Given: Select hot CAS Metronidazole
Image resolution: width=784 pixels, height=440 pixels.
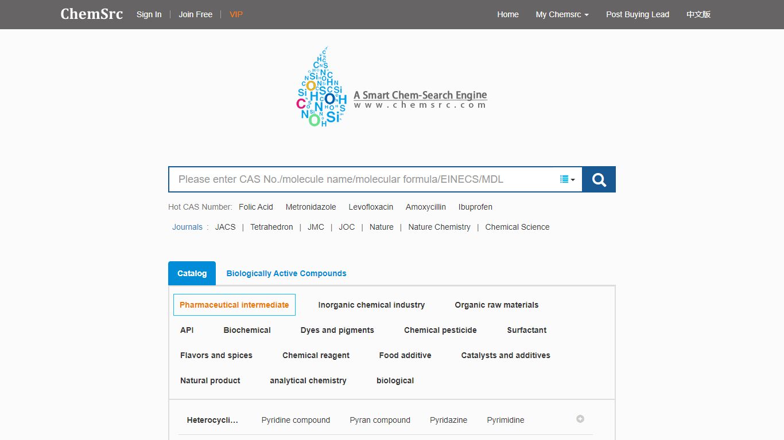Looking at the screenshot, I should [311, 207].
